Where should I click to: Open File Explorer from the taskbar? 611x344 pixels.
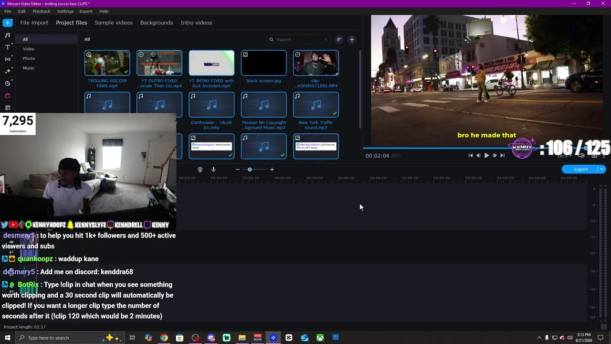click(242, 338)
